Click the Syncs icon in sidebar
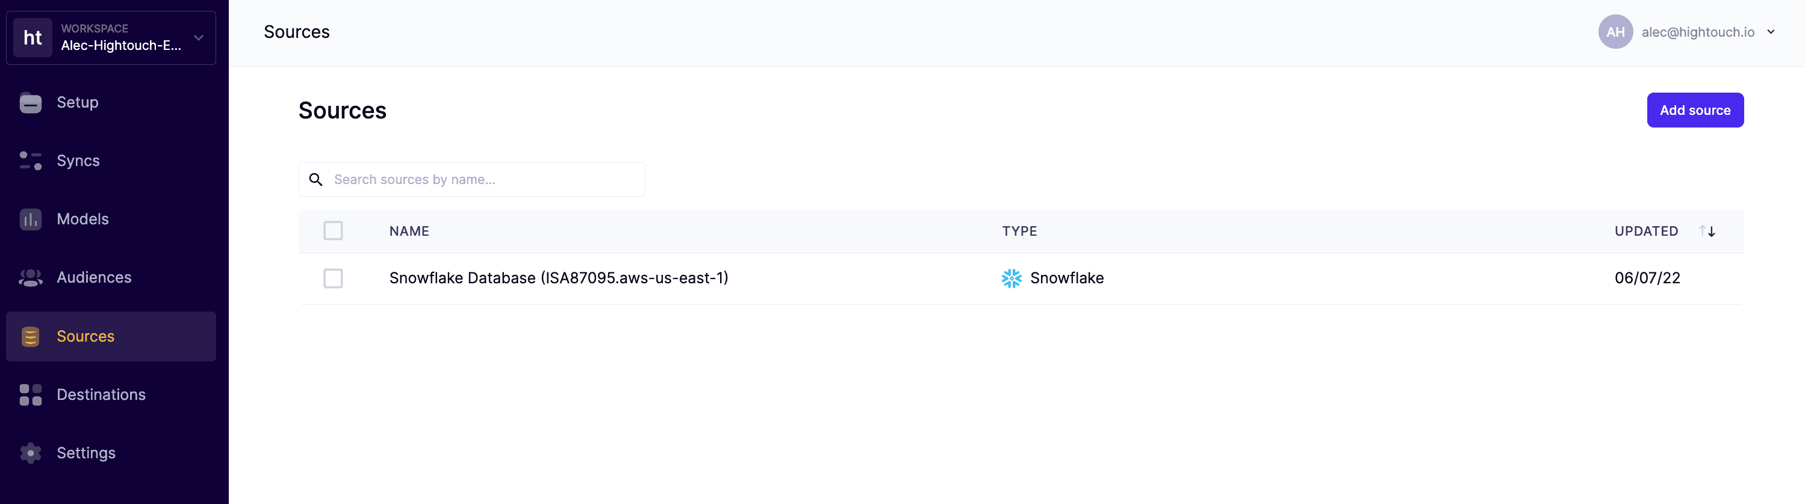The image size is (1805, 504). pyautogui.click(x=30, y=161)
